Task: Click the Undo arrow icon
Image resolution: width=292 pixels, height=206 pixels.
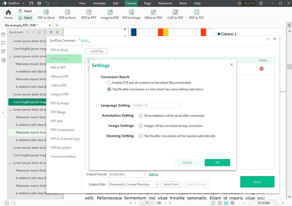Action: [x=47, y=3]
